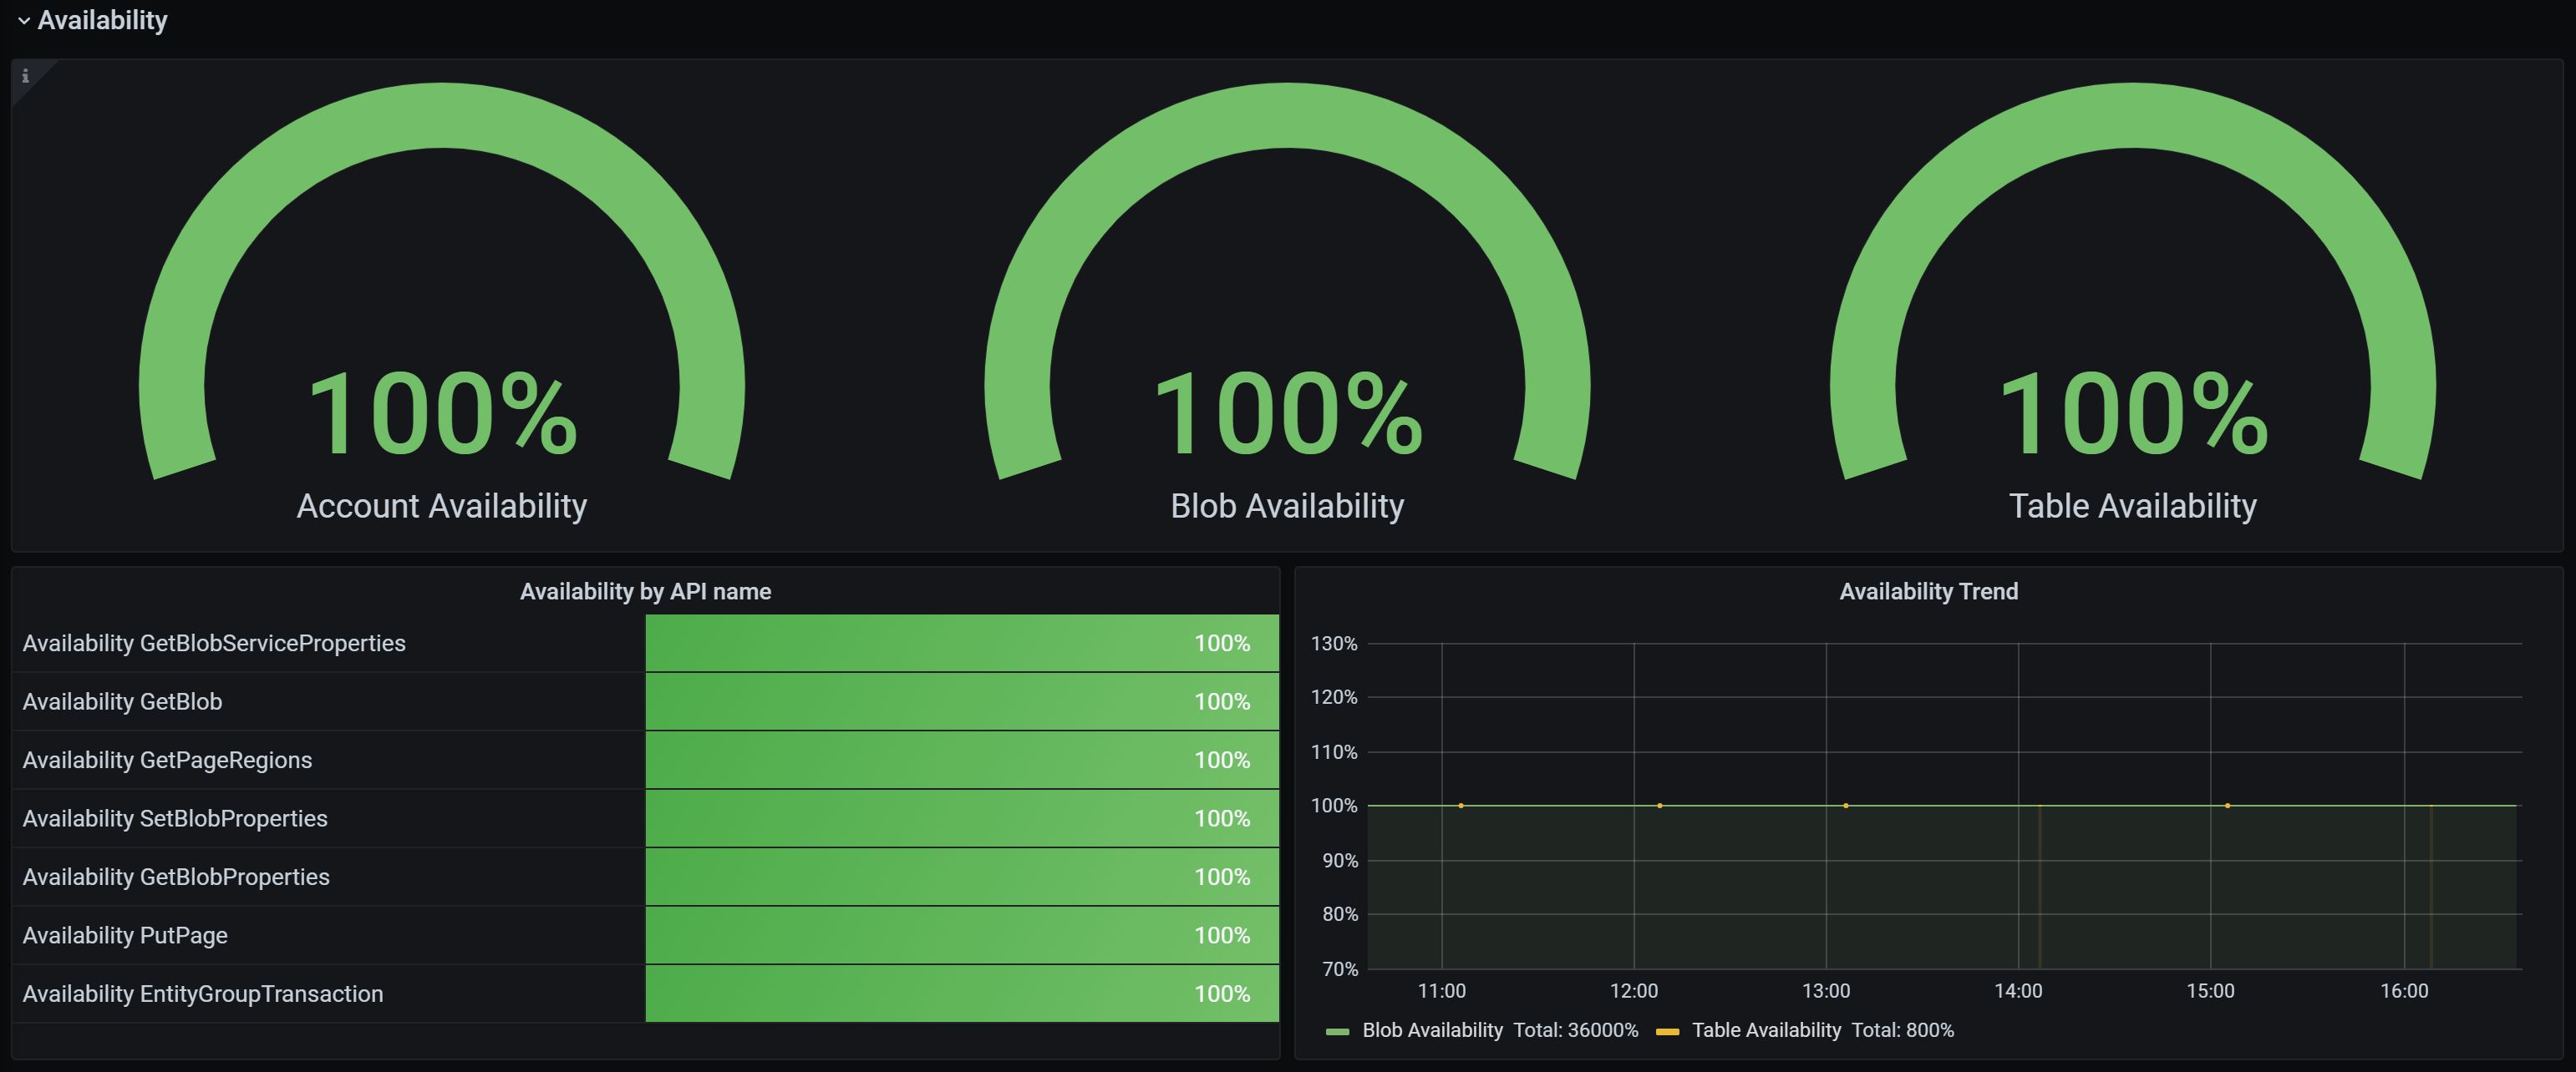Collapse the Availability row chevron
The width and height of the screenshot is (2576, 1072).
point(24,21)
